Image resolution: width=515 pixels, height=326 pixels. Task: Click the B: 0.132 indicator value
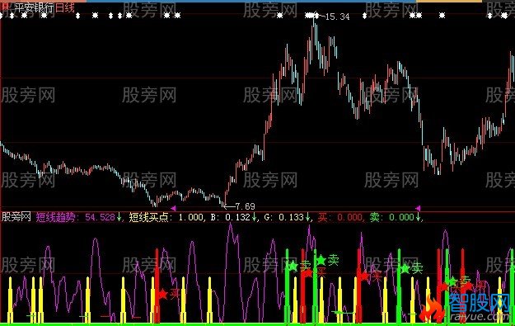point(234,217)
